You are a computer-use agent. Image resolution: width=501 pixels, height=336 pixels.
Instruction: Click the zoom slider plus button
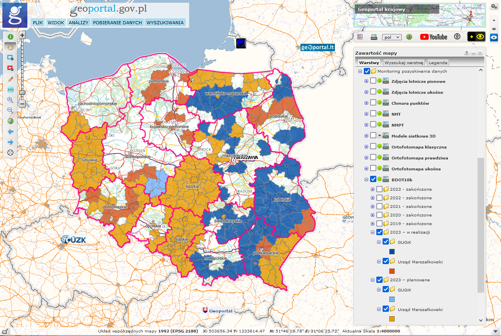pos(22,35)
